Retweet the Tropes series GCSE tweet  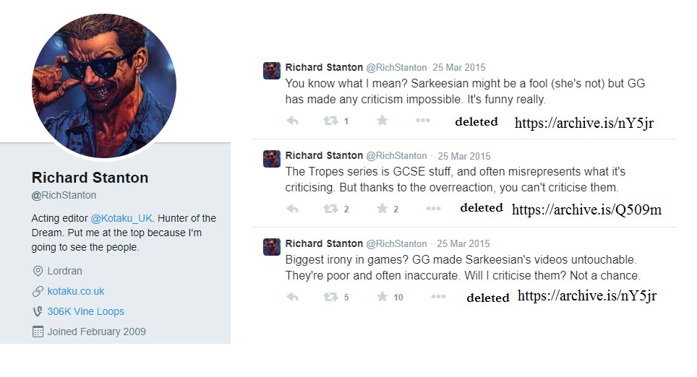point(330,208)
